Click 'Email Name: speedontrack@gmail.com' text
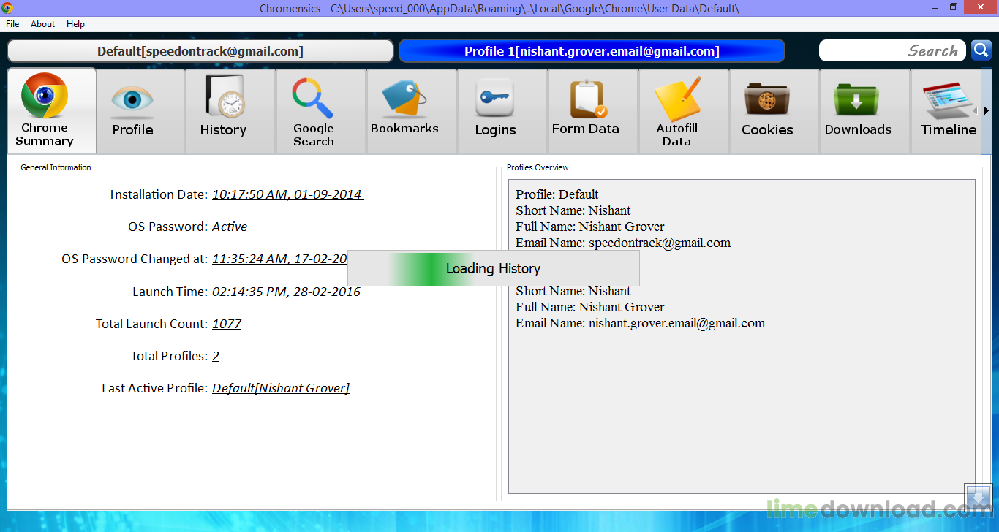 click(x=623, y=243)
